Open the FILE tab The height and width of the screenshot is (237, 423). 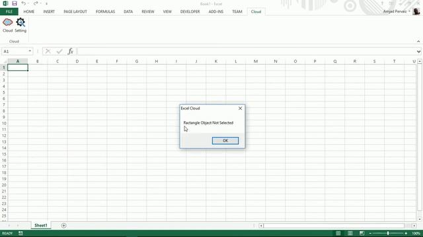tap(9, 12)
